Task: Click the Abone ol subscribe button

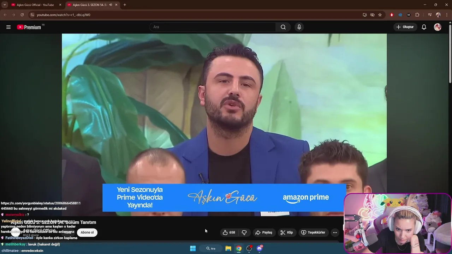Action: tap(87, 232)
